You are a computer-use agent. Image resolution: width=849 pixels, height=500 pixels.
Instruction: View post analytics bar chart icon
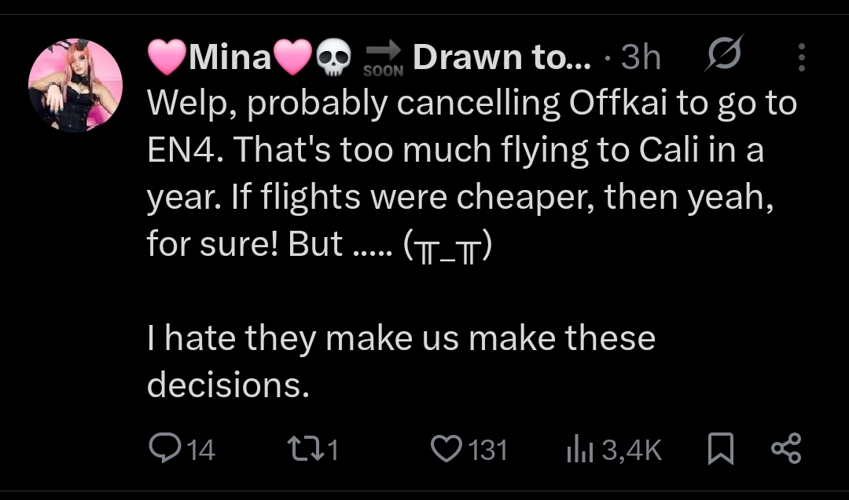pos(579,449)
